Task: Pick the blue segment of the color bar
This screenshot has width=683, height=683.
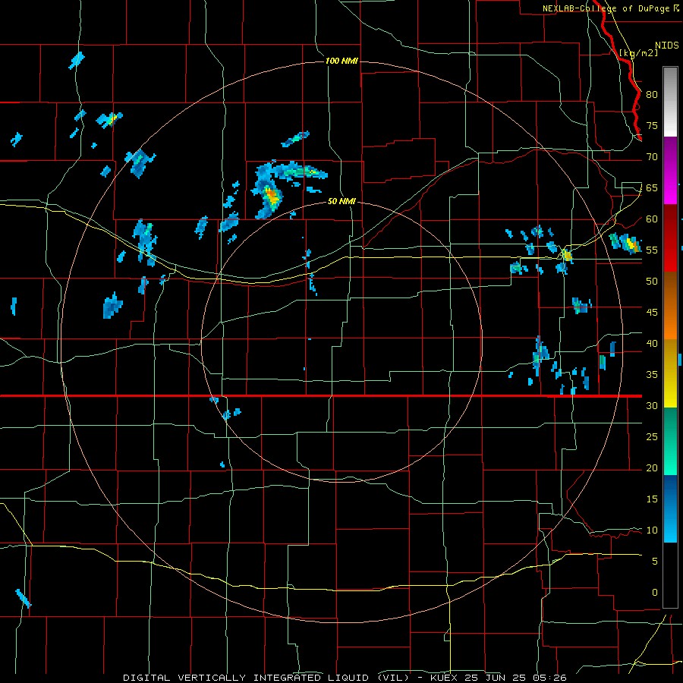Action: coord(670,508)
